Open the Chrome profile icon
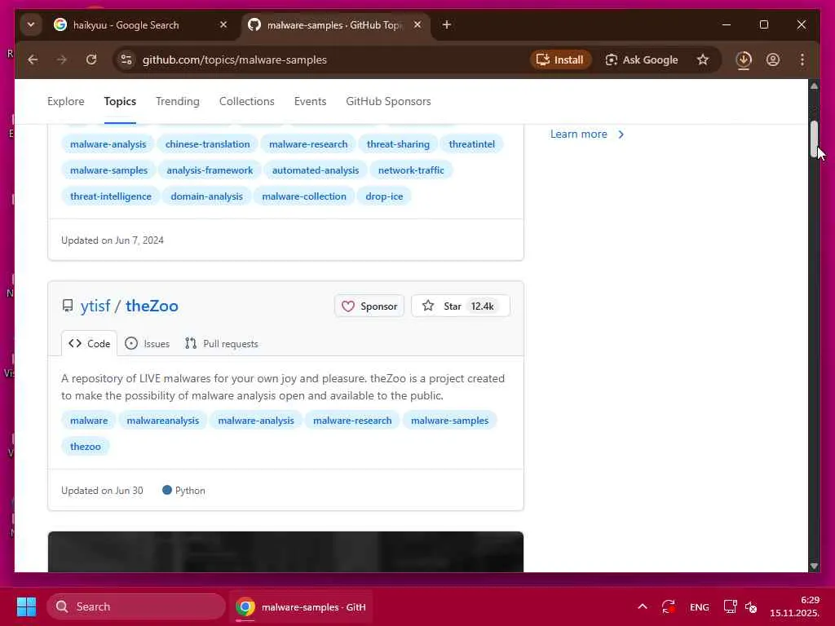Image resolution: width=835 pixels, height=626 pixels. click(773, 60)
